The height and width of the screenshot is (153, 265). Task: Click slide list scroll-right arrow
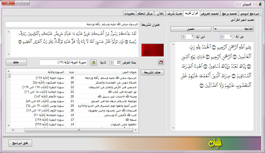136,130
